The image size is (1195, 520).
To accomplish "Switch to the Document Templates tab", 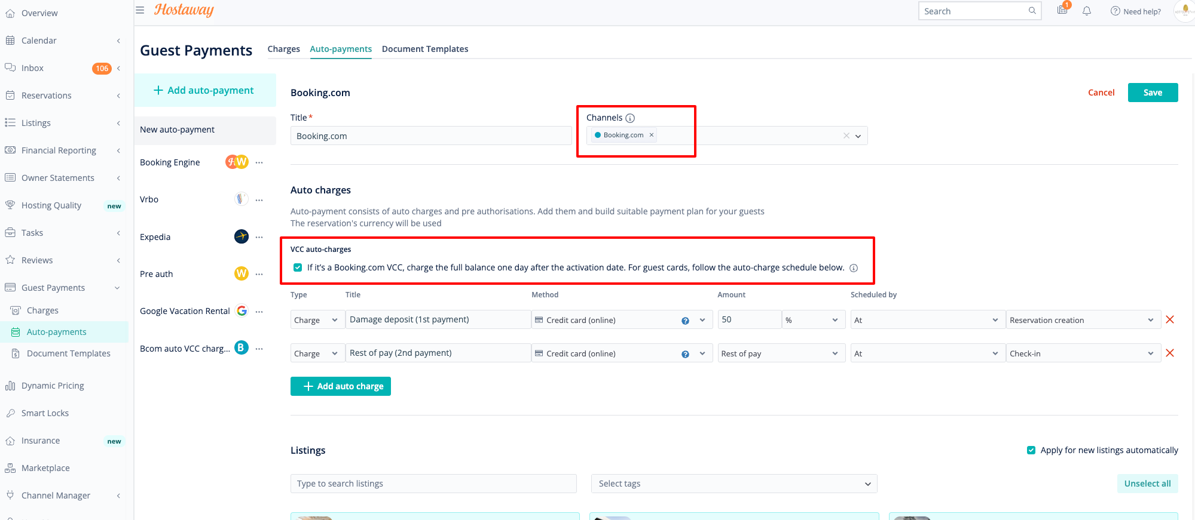I will coord(425,49).
